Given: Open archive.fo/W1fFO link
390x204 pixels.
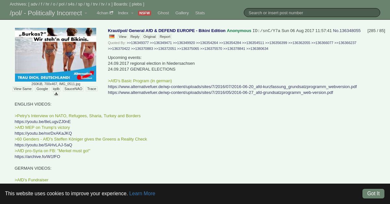Looking at the screenshot, I should 37,156.
